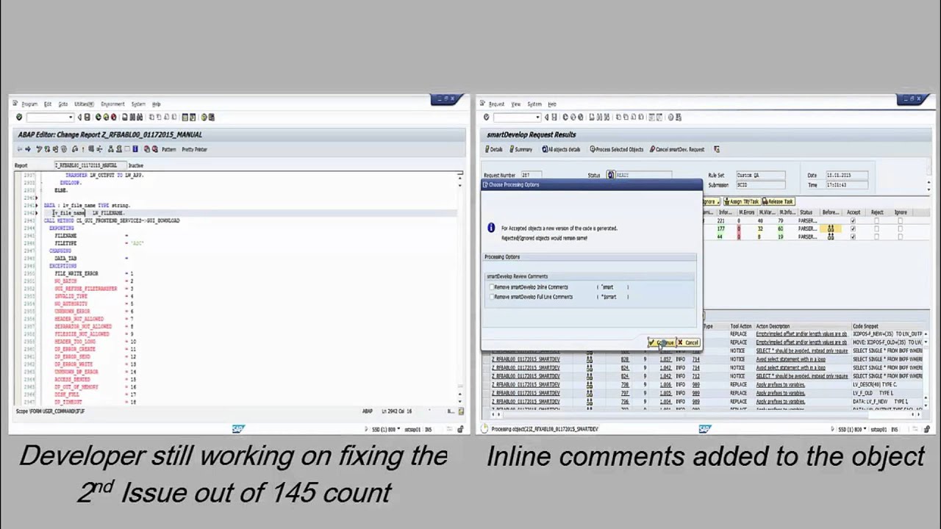941x529 pixels.
Task: Tick Ignore checkbox in the row showing 44
Action: click(900, 237)
